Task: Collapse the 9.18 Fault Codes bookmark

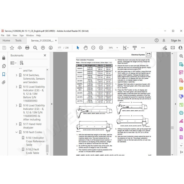Action: coord(17,132)
